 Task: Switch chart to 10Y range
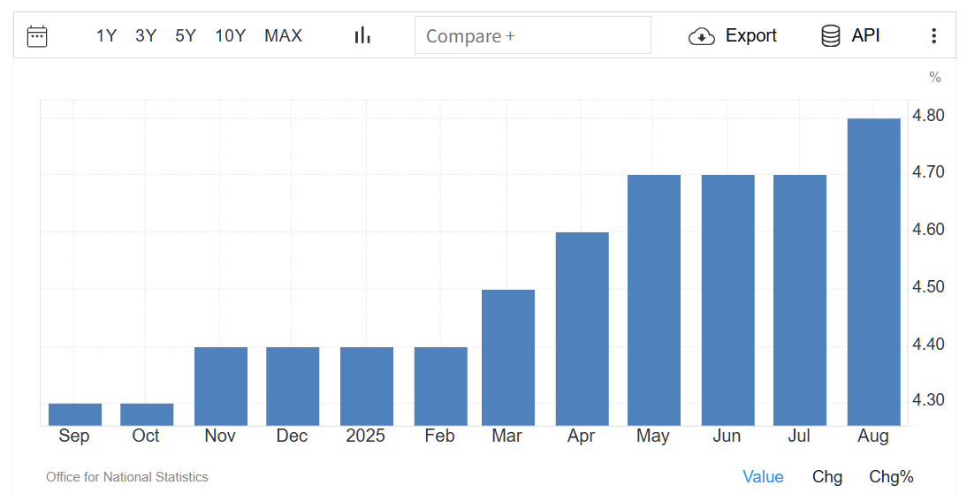pyautogui.click(x=230, y=36)
